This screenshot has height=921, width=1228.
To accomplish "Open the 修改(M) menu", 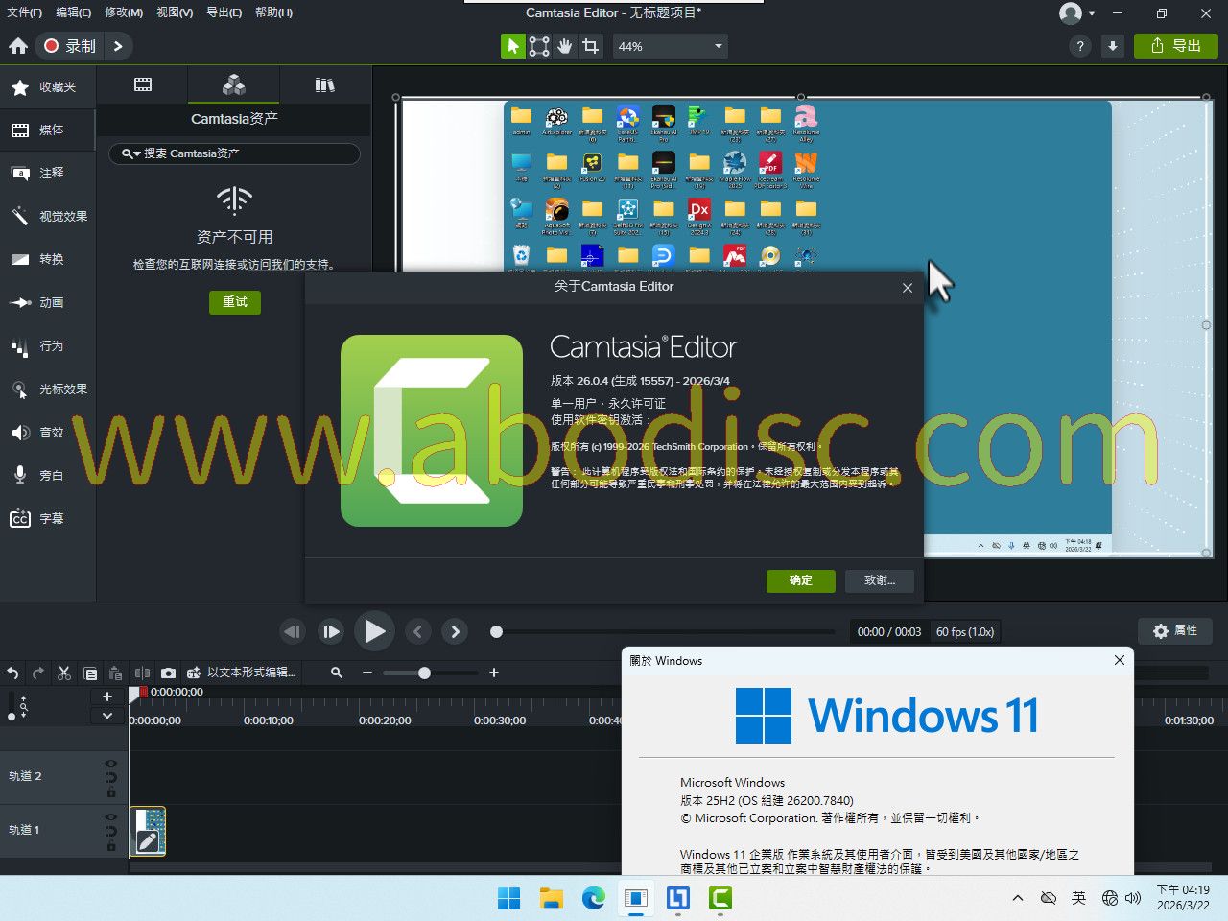I will point(123,12).
